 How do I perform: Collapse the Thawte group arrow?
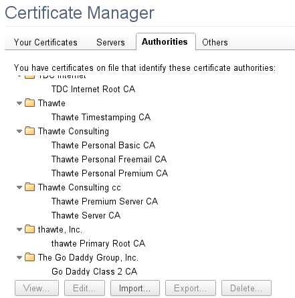coord(19,104)
